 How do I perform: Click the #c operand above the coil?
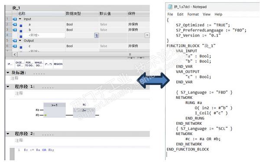point(84,105)
